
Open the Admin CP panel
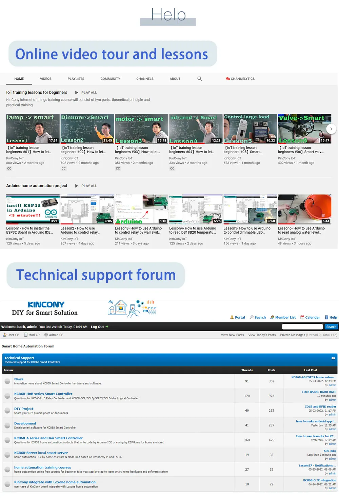(54, 335)
